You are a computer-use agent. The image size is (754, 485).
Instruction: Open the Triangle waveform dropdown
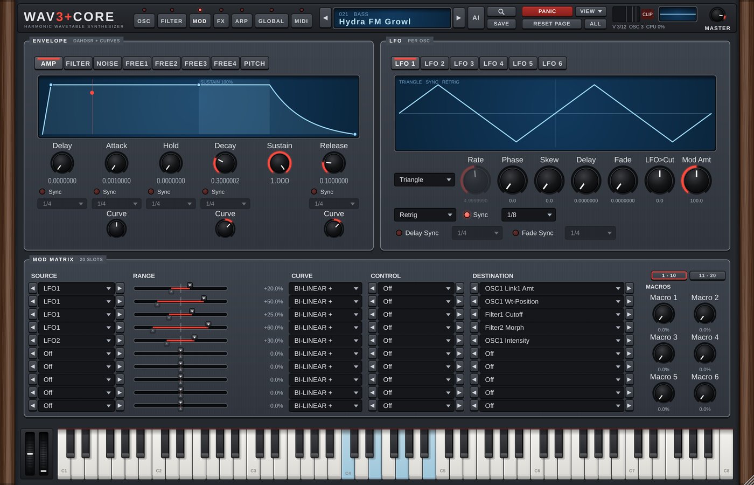point(424,179)
